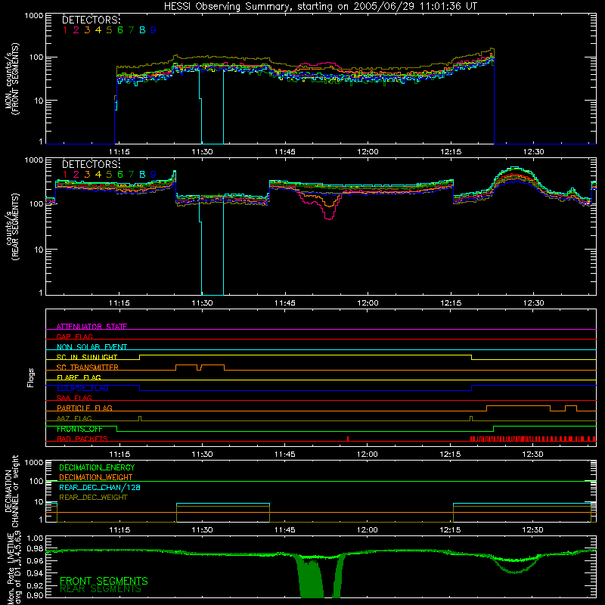Click the 12:30 tick label below the Flags panel
The image size is (605, 605).
533,455
